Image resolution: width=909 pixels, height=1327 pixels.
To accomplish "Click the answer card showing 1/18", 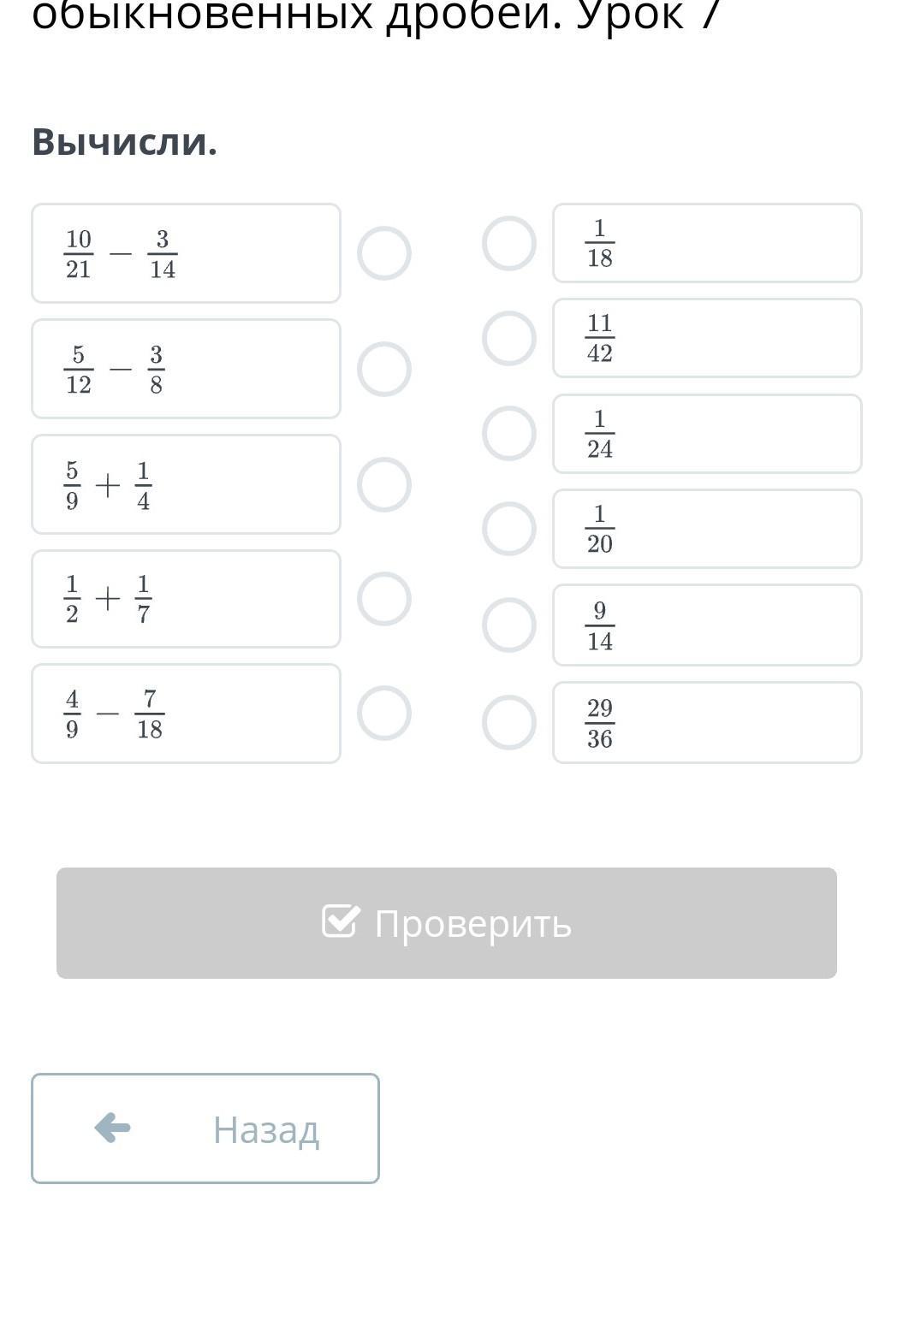I will coord(706,243).
